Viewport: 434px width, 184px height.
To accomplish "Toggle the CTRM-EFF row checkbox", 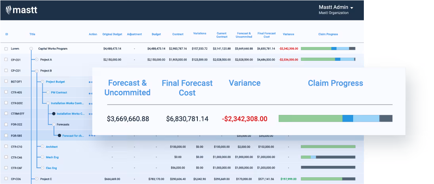I will tap(6, 113).
